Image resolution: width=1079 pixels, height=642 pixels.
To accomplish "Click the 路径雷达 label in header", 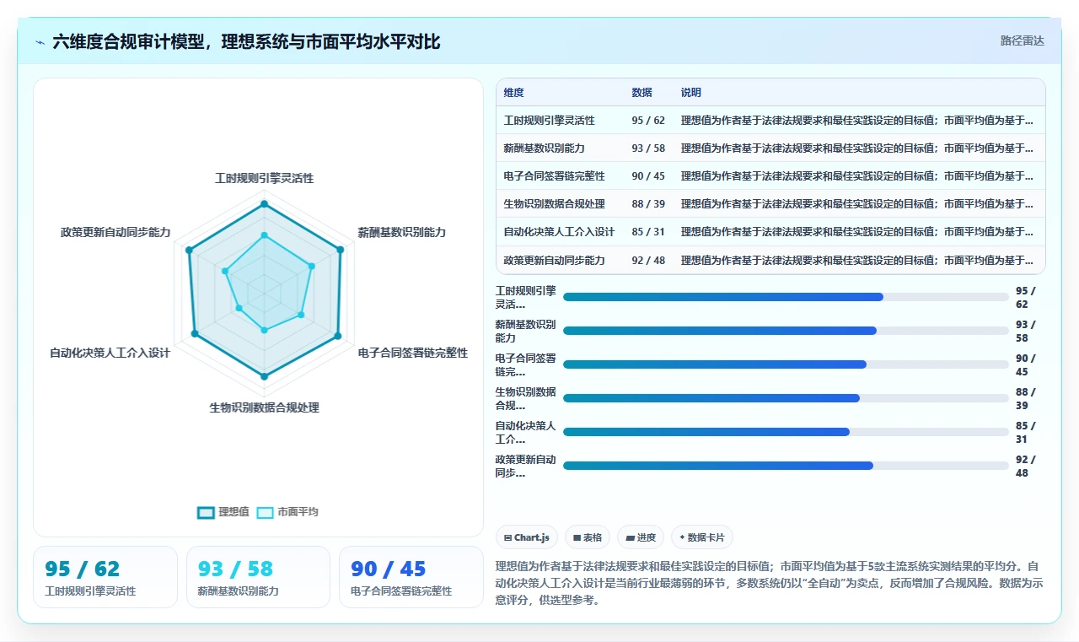I will pyautogui.click(x=1023, y=40).
